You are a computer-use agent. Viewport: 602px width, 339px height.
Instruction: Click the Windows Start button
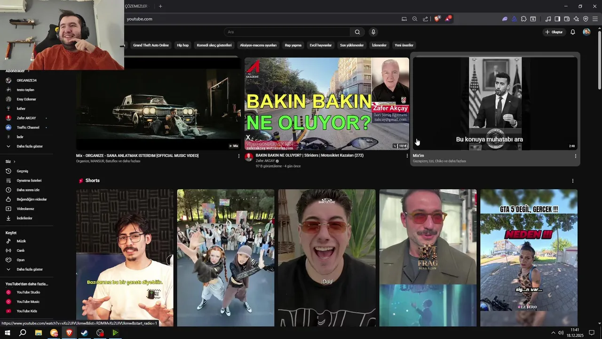pyautogui.click(x=8, y=333)
